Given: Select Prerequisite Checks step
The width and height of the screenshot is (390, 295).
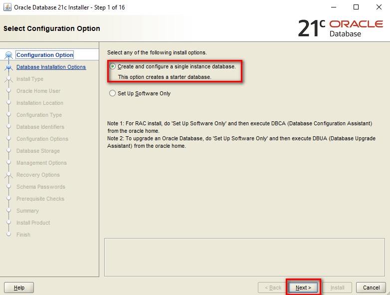Looking at the screenshot, I should click(x=40, y=198).
